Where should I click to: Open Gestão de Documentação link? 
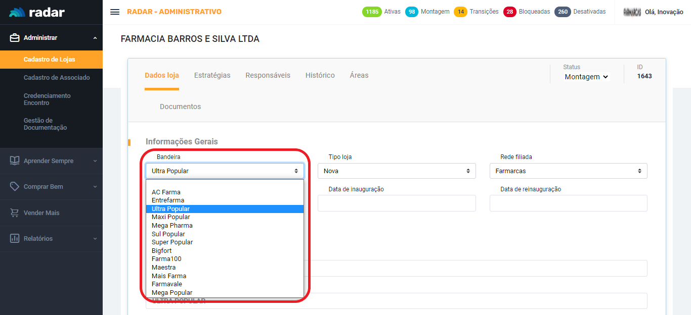[x=45, y=124]
